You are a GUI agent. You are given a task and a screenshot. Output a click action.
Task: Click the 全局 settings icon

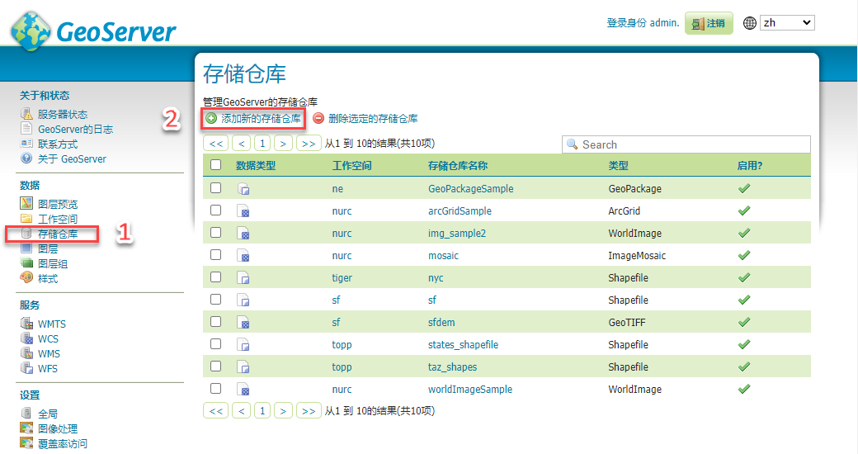[x=26, y=414]
